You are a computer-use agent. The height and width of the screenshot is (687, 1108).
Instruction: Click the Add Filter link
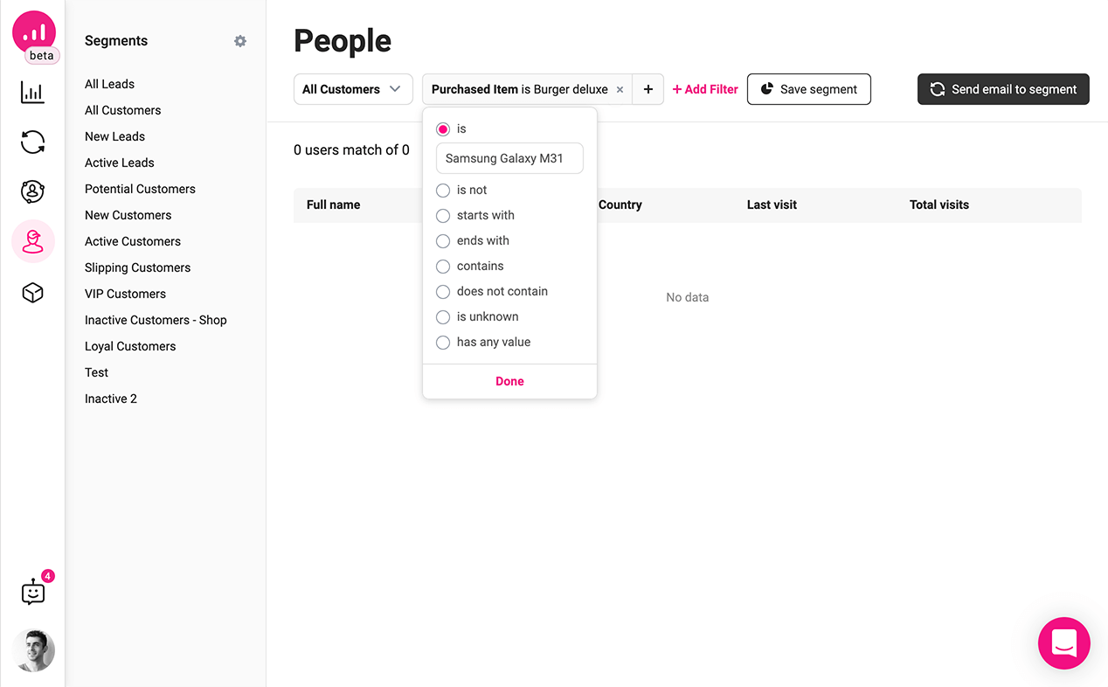tap(704, 89)
